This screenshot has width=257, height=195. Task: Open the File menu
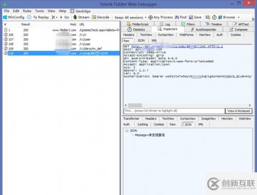click(7, 11)
